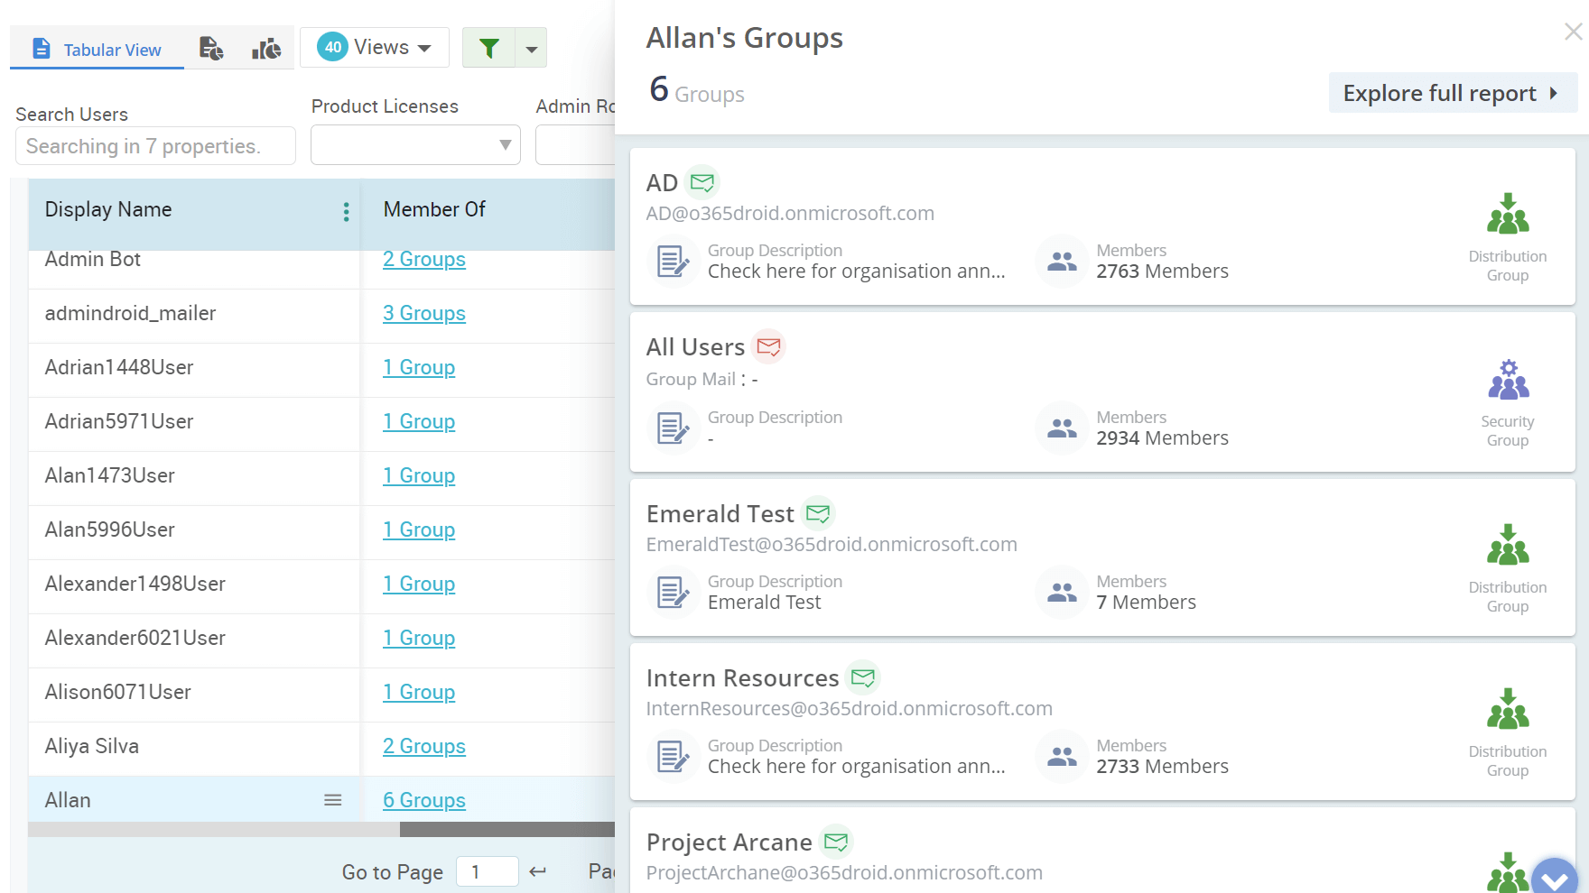Switch to the Tabular View tab
Image resolution: width=1589 pixels, height=893 pixels.
coord(96,50)
